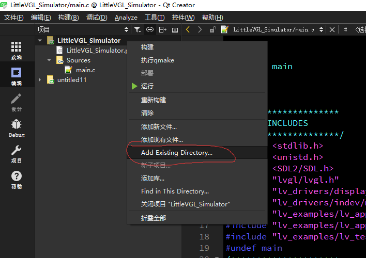The width and height of the screenshot is (366, 258).
Task: Select the main.c file in tree
Action: (x=85, y=70)
